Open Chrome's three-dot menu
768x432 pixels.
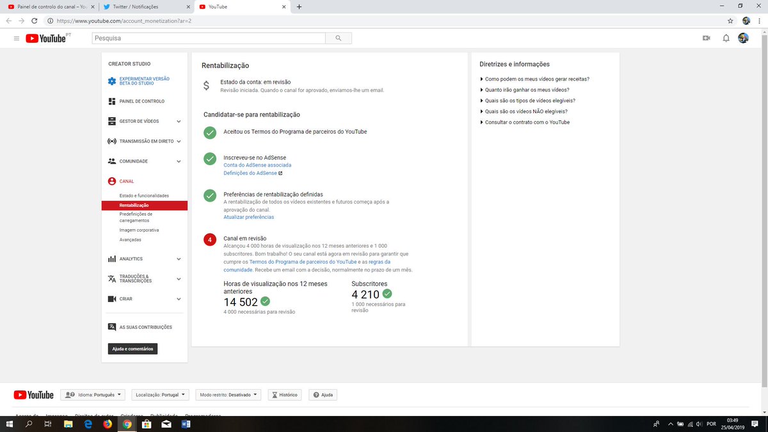(760, 20)
